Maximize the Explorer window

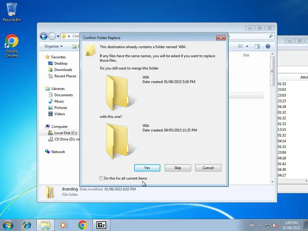point(260,28)
